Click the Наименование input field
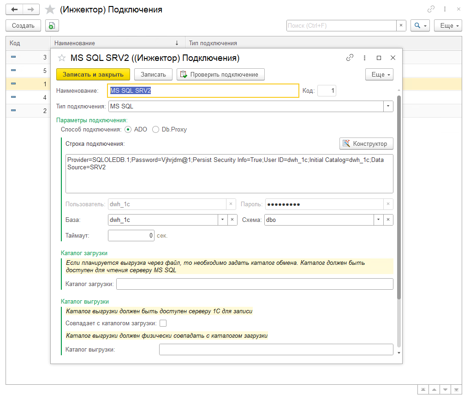This screenshot has width=470, height=400. point(203,90)
